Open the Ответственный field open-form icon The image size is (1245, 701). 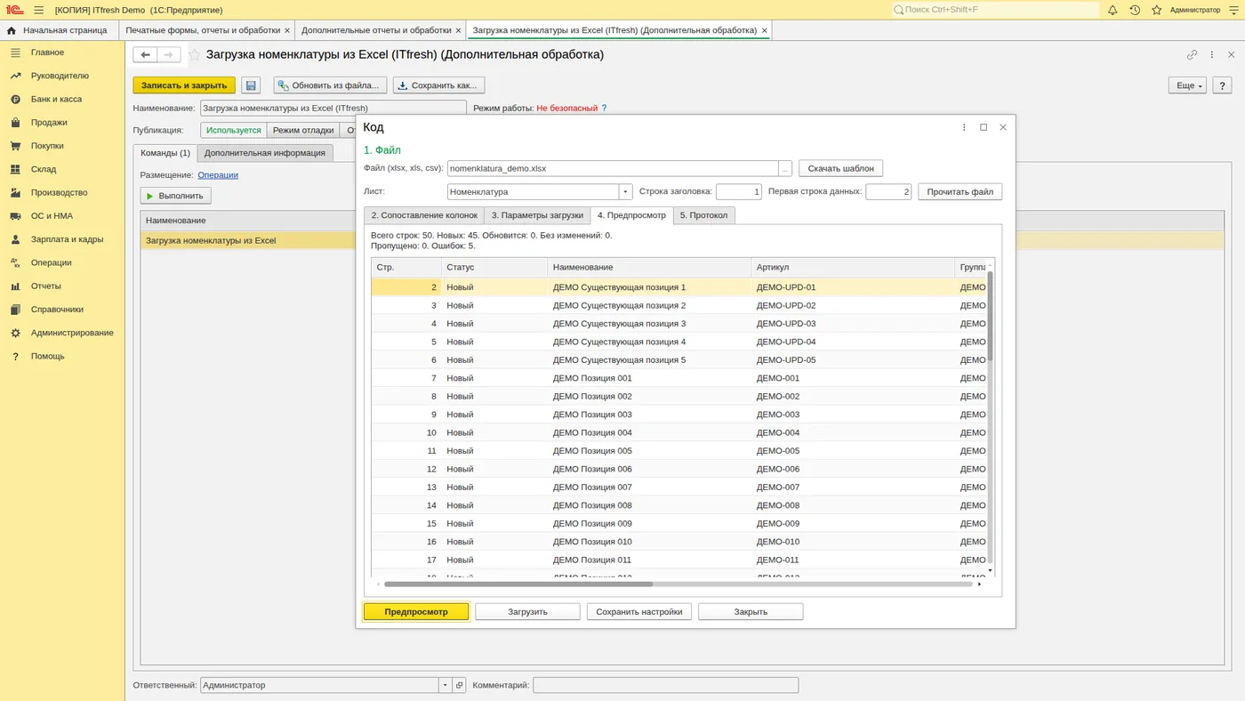(x=460, y=685)
